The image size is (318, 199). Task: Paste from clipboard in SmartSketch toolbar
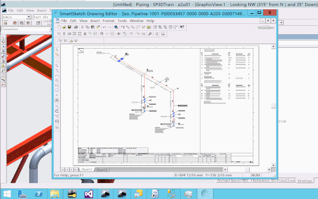point(93,27)
